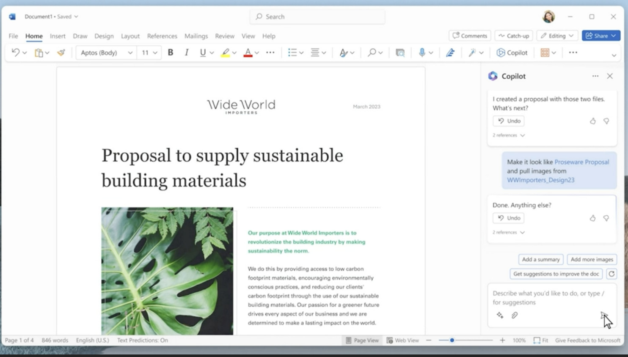Image resolution: width=628 pixels, height=357 pixels.
Task: Open the font size dropdown
Action: (155, 53)
